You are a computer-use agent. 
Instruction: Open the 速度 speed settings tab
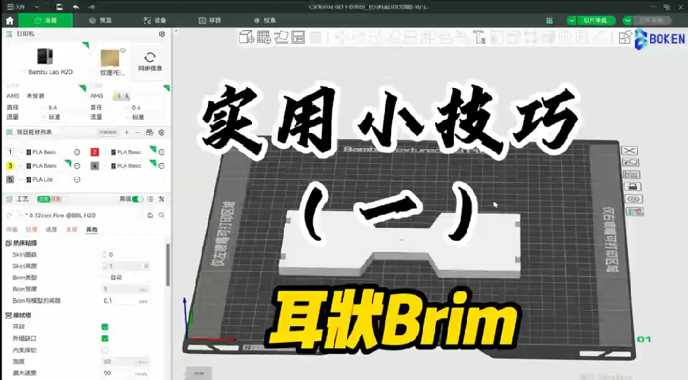[x=51, y=229]
